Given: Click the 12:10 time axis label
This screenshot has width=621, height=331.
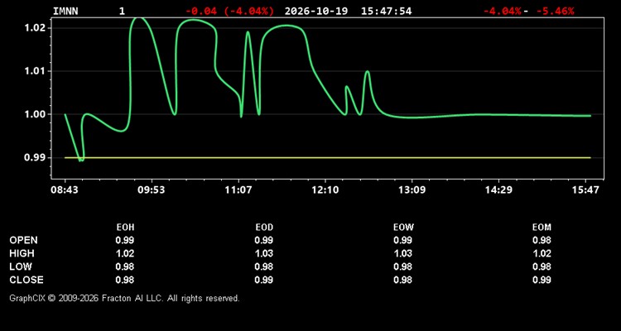Looking at the screenshot, I should point(325,189).
